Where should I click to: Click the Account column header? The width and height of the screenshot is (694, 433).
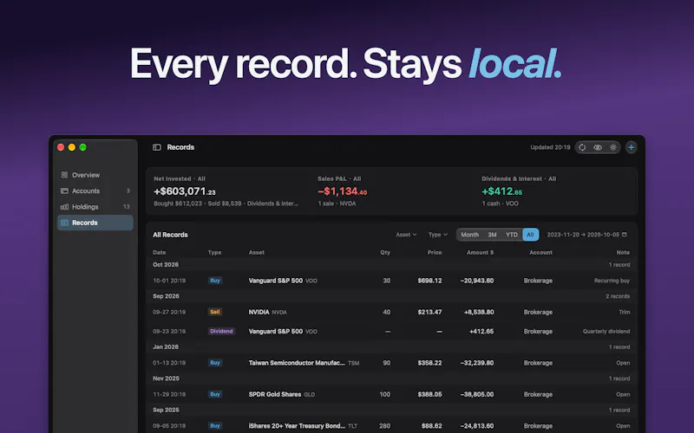pos(540,253)
